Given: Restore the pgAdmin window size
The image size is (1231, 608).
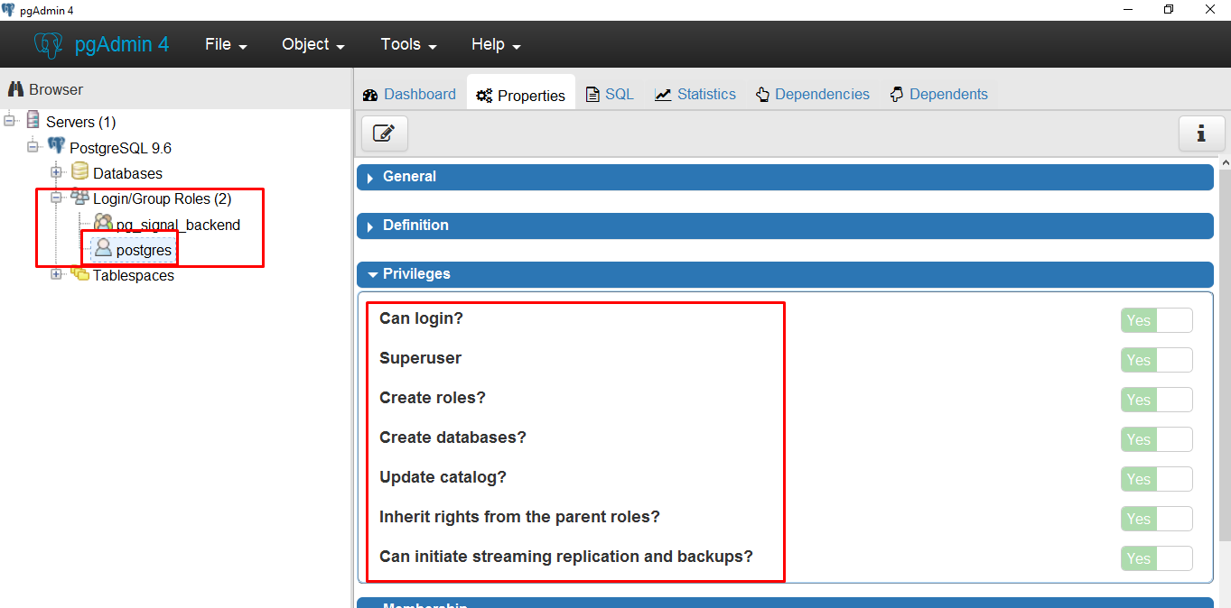Looking at the screenshot, I should [x=1169, y=10].
